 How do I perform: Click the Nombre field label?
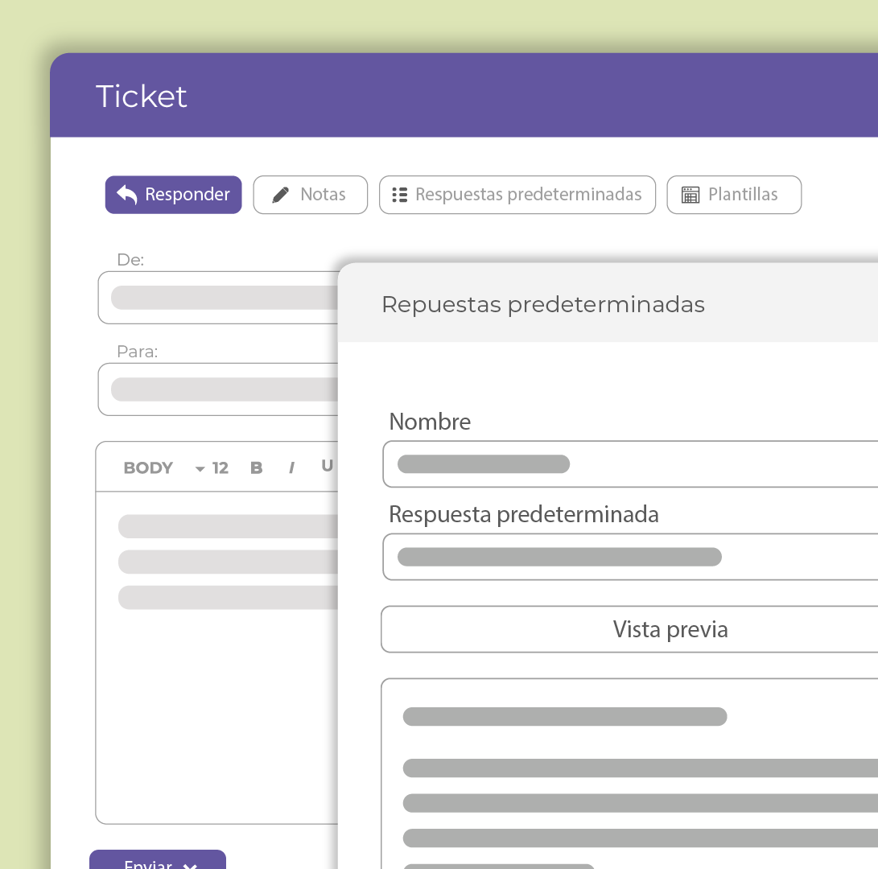(x=430, y=422)
